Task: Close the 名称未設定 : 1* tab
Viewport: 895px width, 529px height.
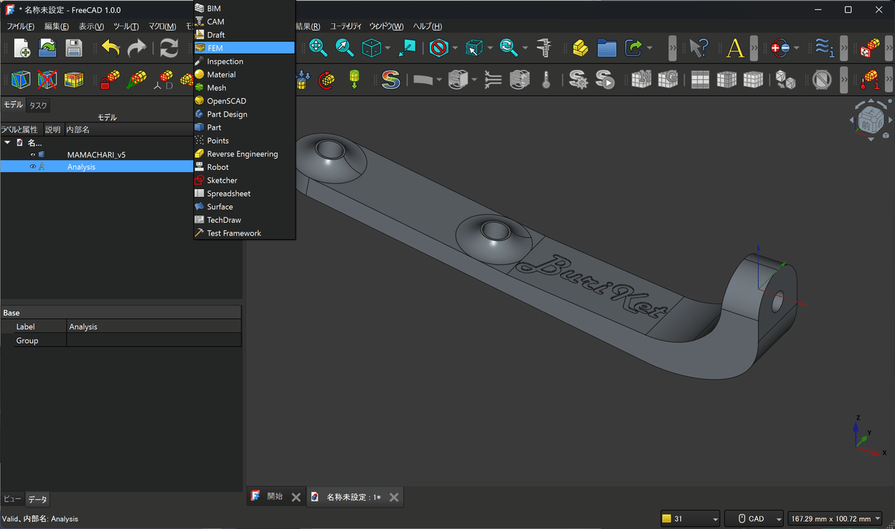Action: [x=394, y=497]
